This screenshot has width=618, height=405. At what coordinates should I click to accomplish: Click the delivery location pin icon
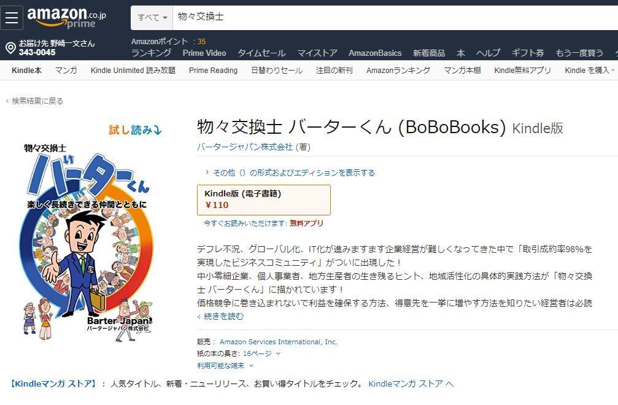coord(10,48)
